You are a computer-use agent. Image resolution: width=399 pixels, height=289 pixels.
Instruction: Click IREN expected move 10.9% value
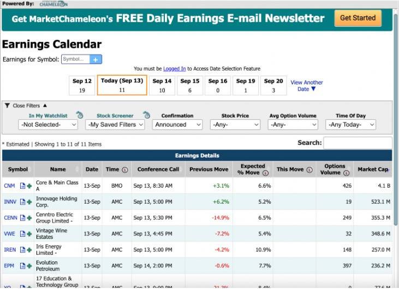click(x=263, y=250)
